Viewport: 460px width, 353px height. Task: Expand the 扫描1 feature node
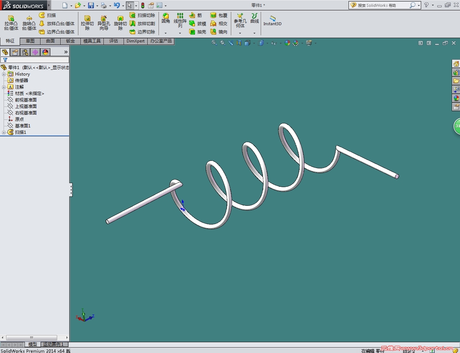4,132
